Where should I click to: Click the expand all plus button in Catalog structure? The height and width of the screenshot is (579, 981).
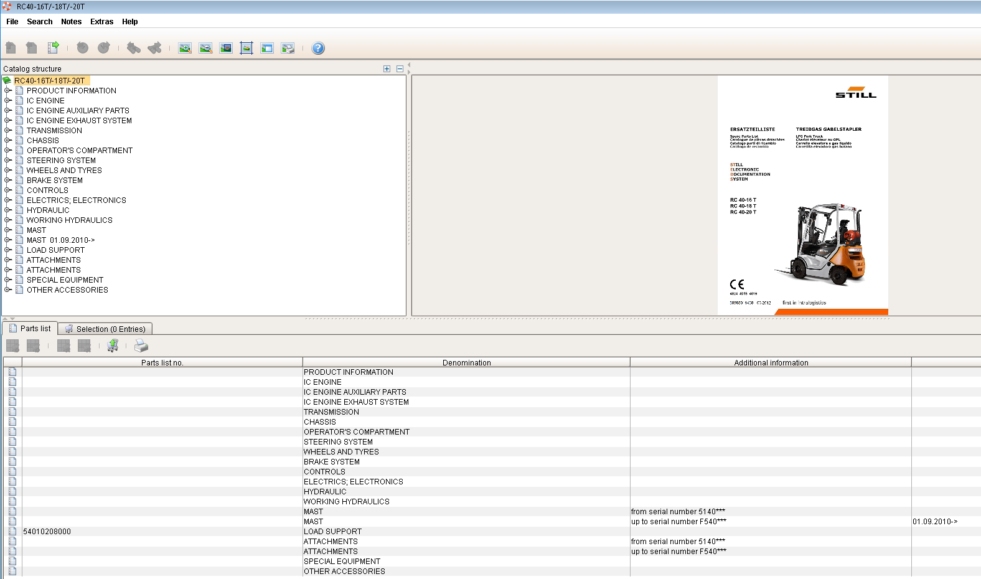click(387, 68)
